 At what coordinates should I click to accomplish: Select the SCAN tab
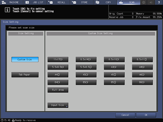click(129, 2)
